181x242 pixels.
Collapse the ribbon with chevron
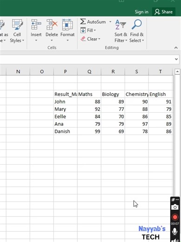(176, 47)
